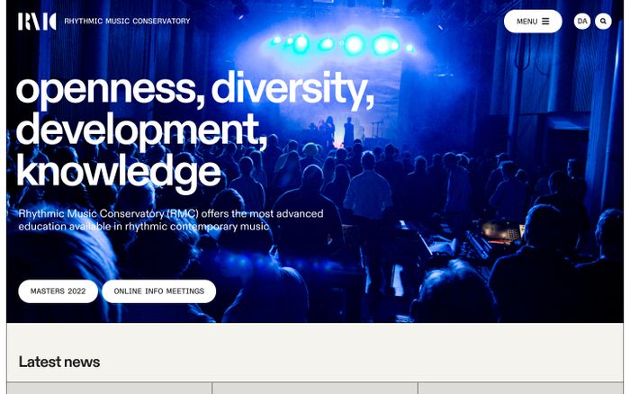
Task: Open the Masters 2022 button
Action: 58,291
